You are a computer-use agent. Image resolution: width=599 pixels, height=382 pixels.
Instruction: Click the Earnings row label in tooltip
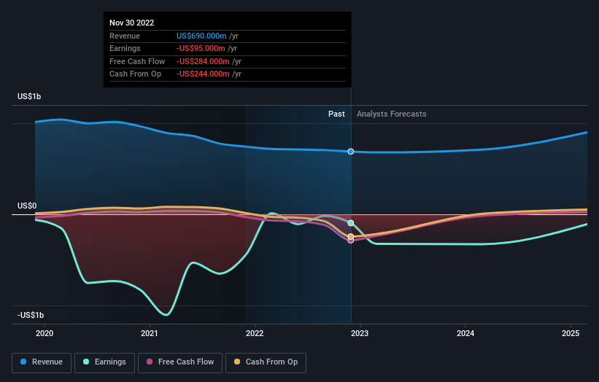click(x=125, y=48)
